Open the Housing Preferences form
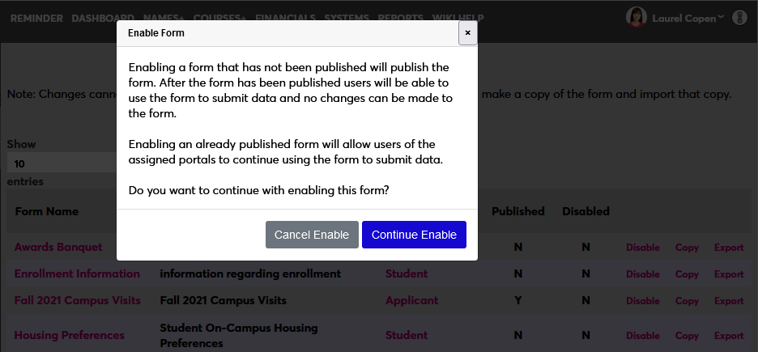Image resolution: width=758 pixels, height=352 pixels. 69,335
